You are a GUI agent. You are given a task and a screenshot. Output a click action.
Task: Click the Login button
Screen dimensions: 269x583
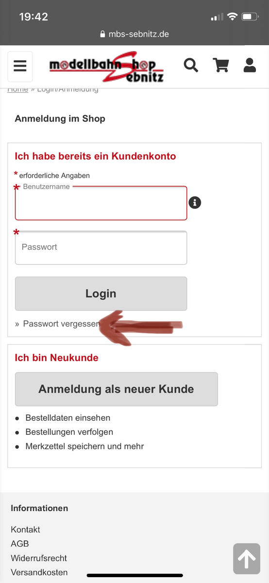pos(101,293)
